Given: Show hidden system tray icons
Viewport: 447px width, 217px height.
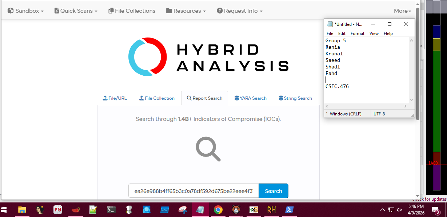Looking at the screenshot, I should 382,210.
